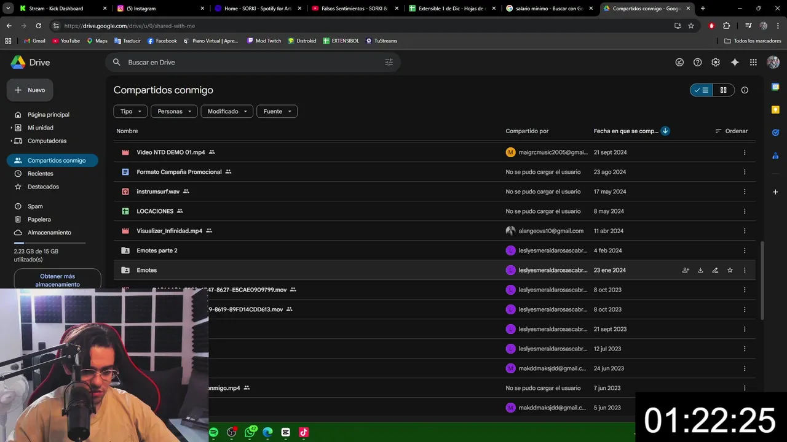Viewport: 787px width, 442px height.
Task: Get add-ons plus icon in side panel
Action: [775, 192]
